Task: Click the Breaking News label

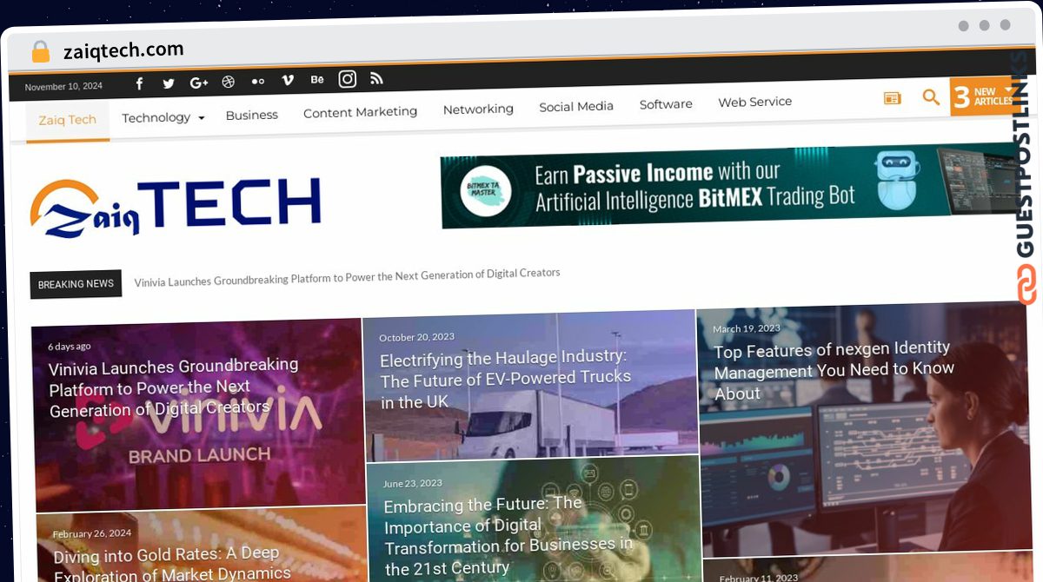Action: tap(76, 284)
